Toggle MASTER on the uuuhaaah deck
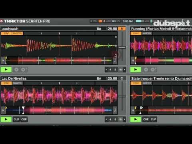This screenshot has height=144, width=192. pos(18,33)
